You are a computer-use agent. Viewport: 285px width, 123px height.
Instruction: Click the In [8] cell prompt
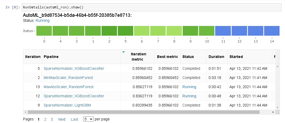pyautogui.click(x=13, y=7)
